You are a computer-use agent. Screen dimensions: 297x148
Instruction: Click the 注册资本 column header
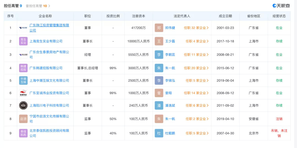138,16
